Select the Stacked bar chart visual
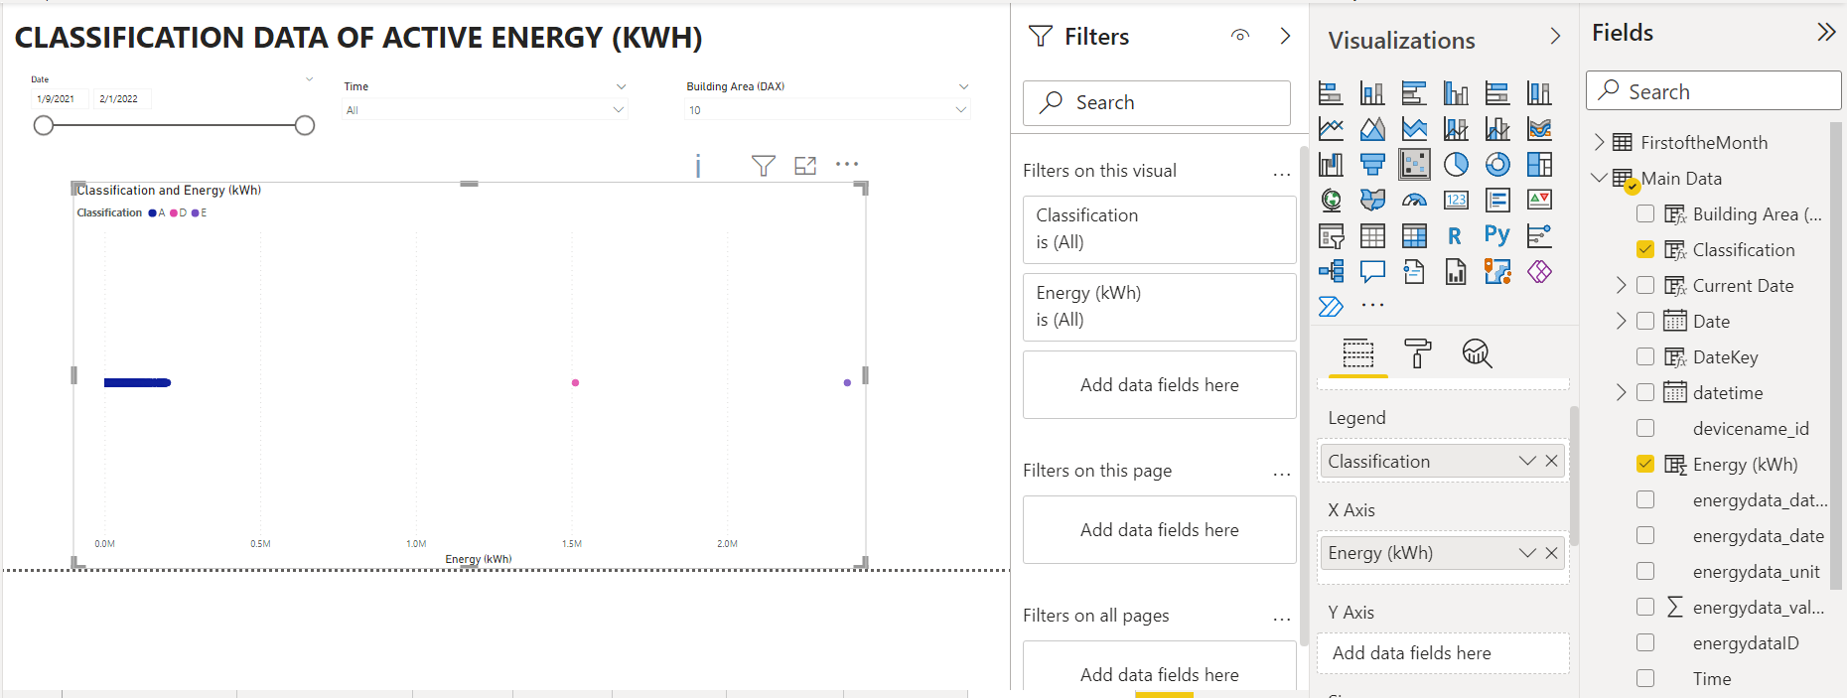 (1331, 93)
